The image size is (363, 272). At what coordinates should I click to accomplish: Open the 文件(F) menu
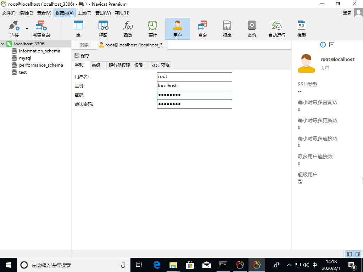(x=9, y=13)
